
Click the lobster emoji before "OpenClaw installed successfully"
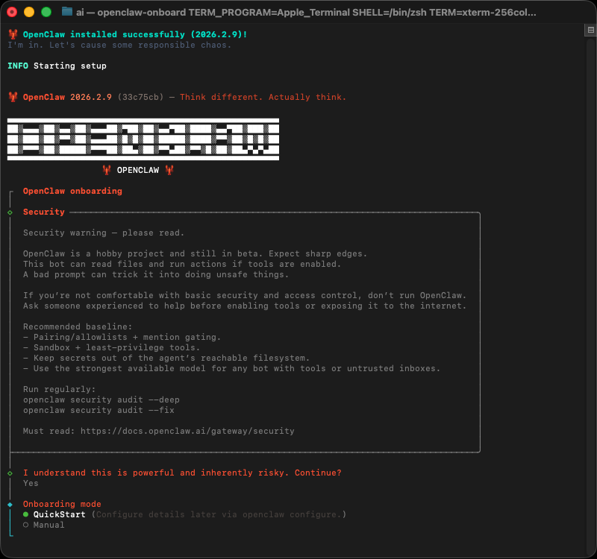[12, 34]
